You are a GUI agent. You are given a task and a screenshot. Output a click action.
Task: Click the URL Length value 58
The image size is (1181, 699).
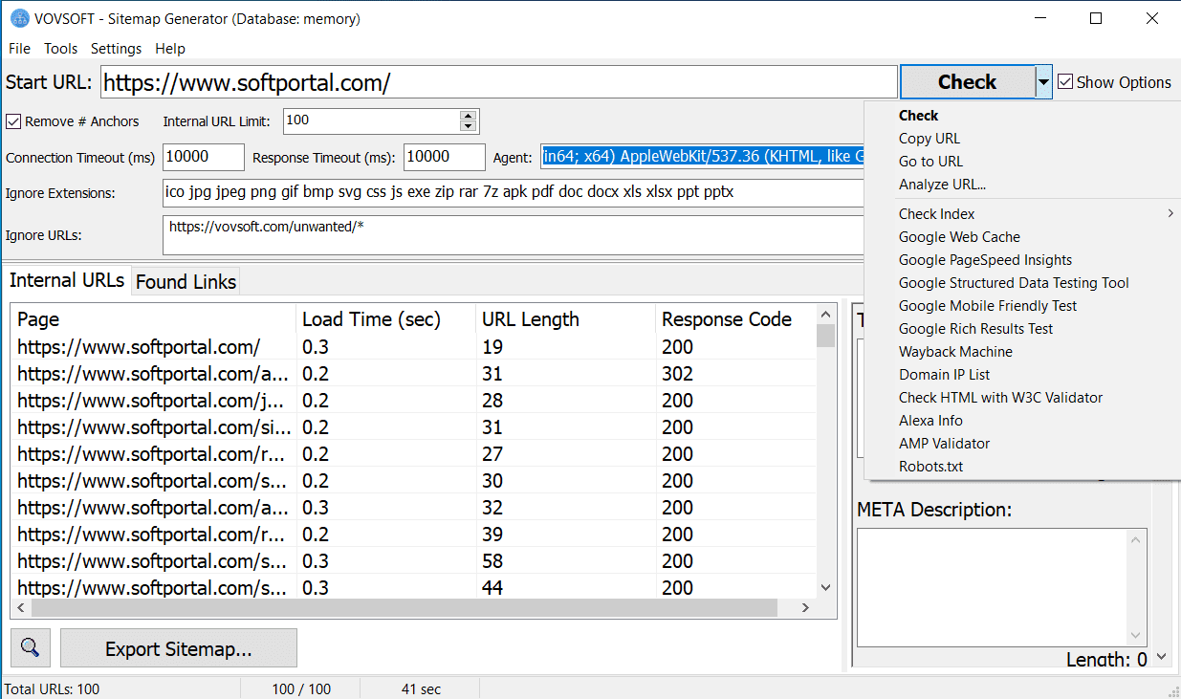pos(492,561)
